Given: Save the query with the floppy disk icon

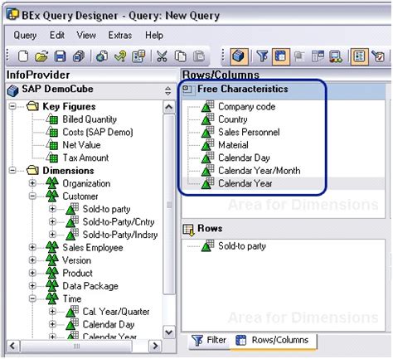Looking at the screenshot, I should (x=60, y=56).
